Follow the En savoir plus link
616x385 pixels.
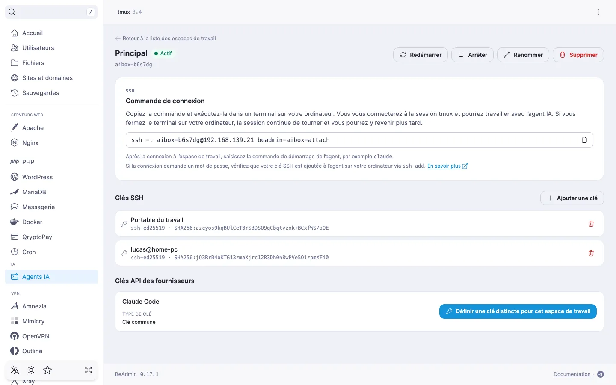click(x=444, y=166)
